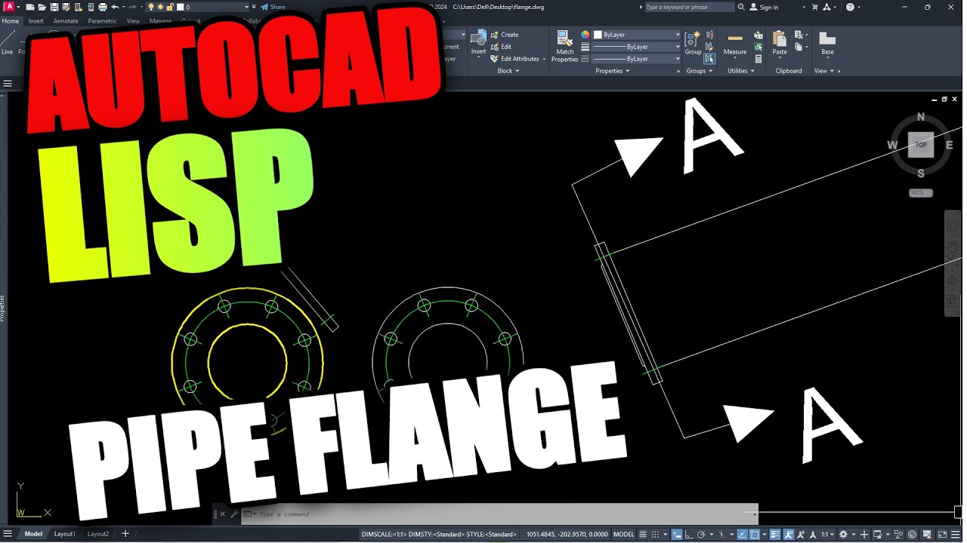Toggle snap mode in status bar
This screenshot has height=543, width=967.
pos(655,534)
